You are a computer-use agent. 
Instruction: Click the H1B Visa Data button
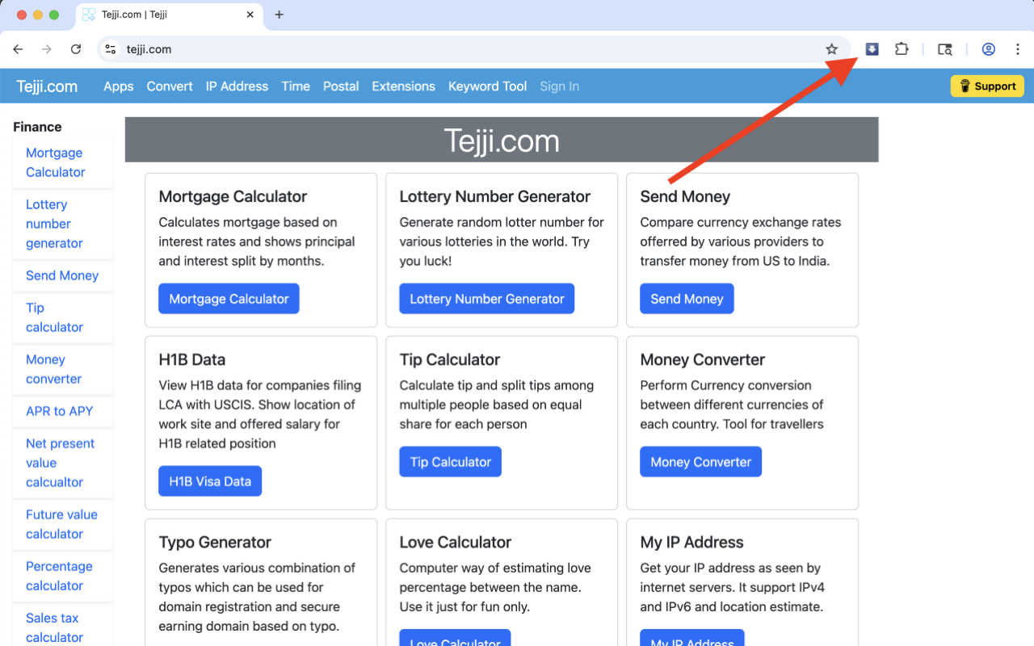[x=210, y=481]
